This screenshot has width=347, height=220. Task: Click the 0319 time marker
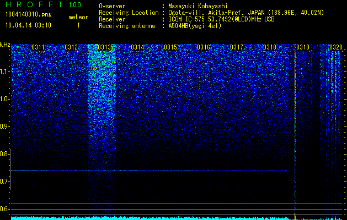coord(303,47)
